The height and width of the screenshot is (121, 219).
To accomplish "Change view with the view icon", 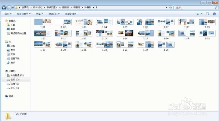I will point(198,14).
